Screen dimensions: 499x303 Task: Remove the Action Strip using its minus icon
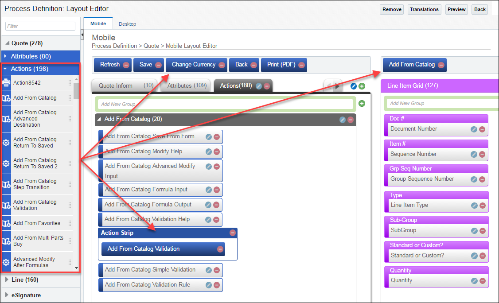point(232,233)
